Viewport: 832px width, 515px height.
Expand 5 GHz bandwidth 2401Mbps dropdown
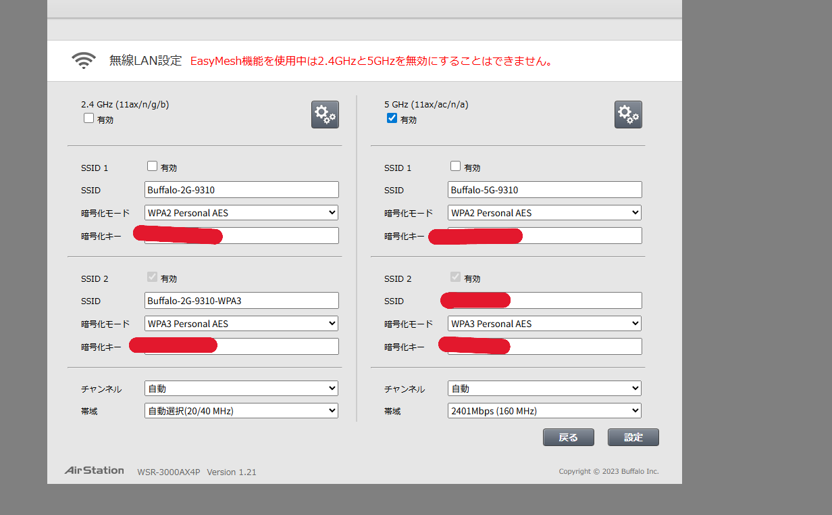pyautogui.click(x=544, y=410)
